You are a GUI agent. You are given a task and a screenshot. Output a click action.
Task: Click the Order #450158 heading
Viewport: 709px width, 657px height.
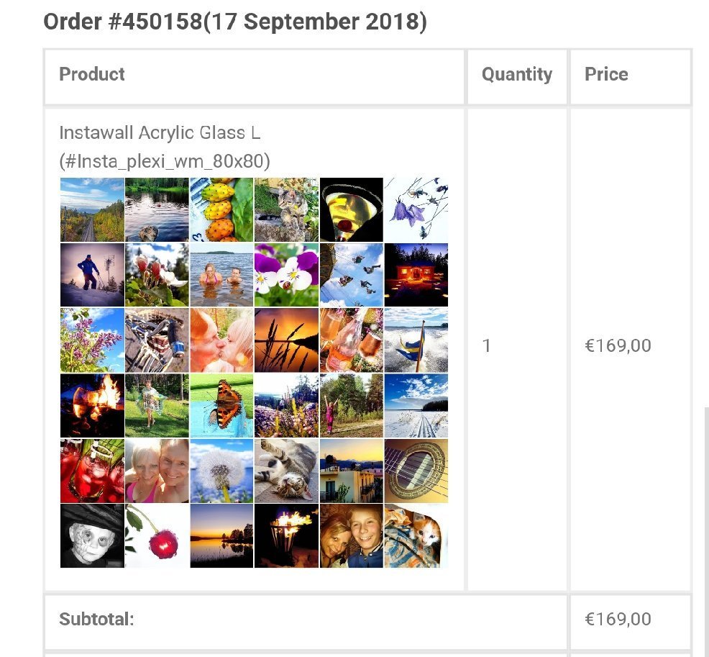coord(235,22)
